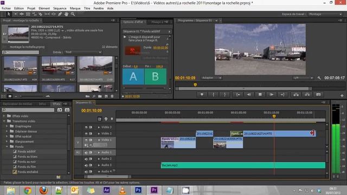Select the Razor tool
Image resolution: width=347 pixels, height=195 pixels.
click(x=41, y=14)
